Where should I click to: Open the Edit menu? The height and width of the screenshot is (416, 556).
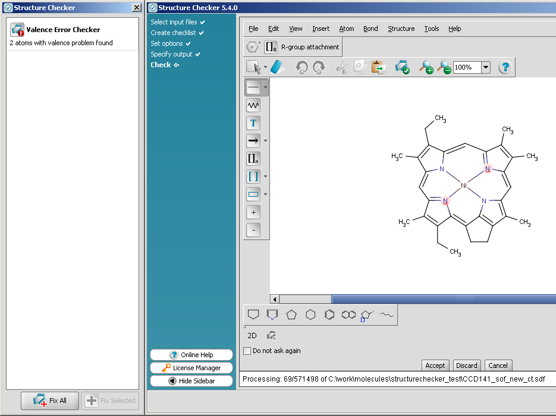pyautogui.click(x=274, y=29)
